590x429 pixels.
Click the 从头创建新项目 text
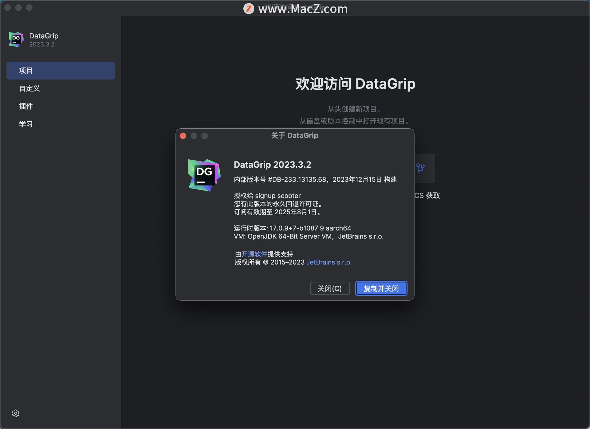pos(354,109)
